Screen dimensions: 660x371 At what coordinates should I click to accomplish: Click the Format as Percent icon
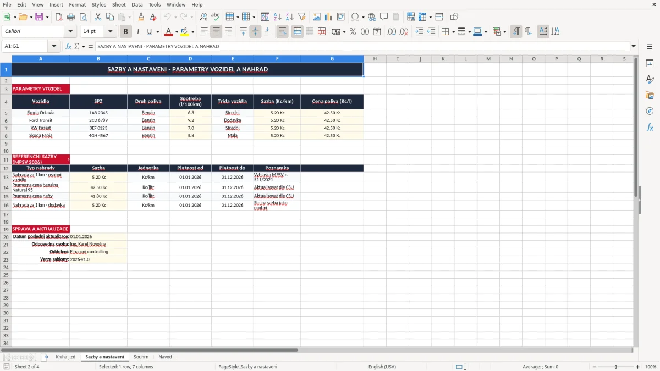(x=353, y=32)
